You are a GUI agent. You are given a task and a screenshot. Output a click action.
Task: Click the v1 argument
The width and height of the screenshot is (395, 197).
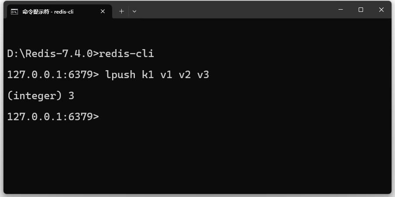point(166,75)
